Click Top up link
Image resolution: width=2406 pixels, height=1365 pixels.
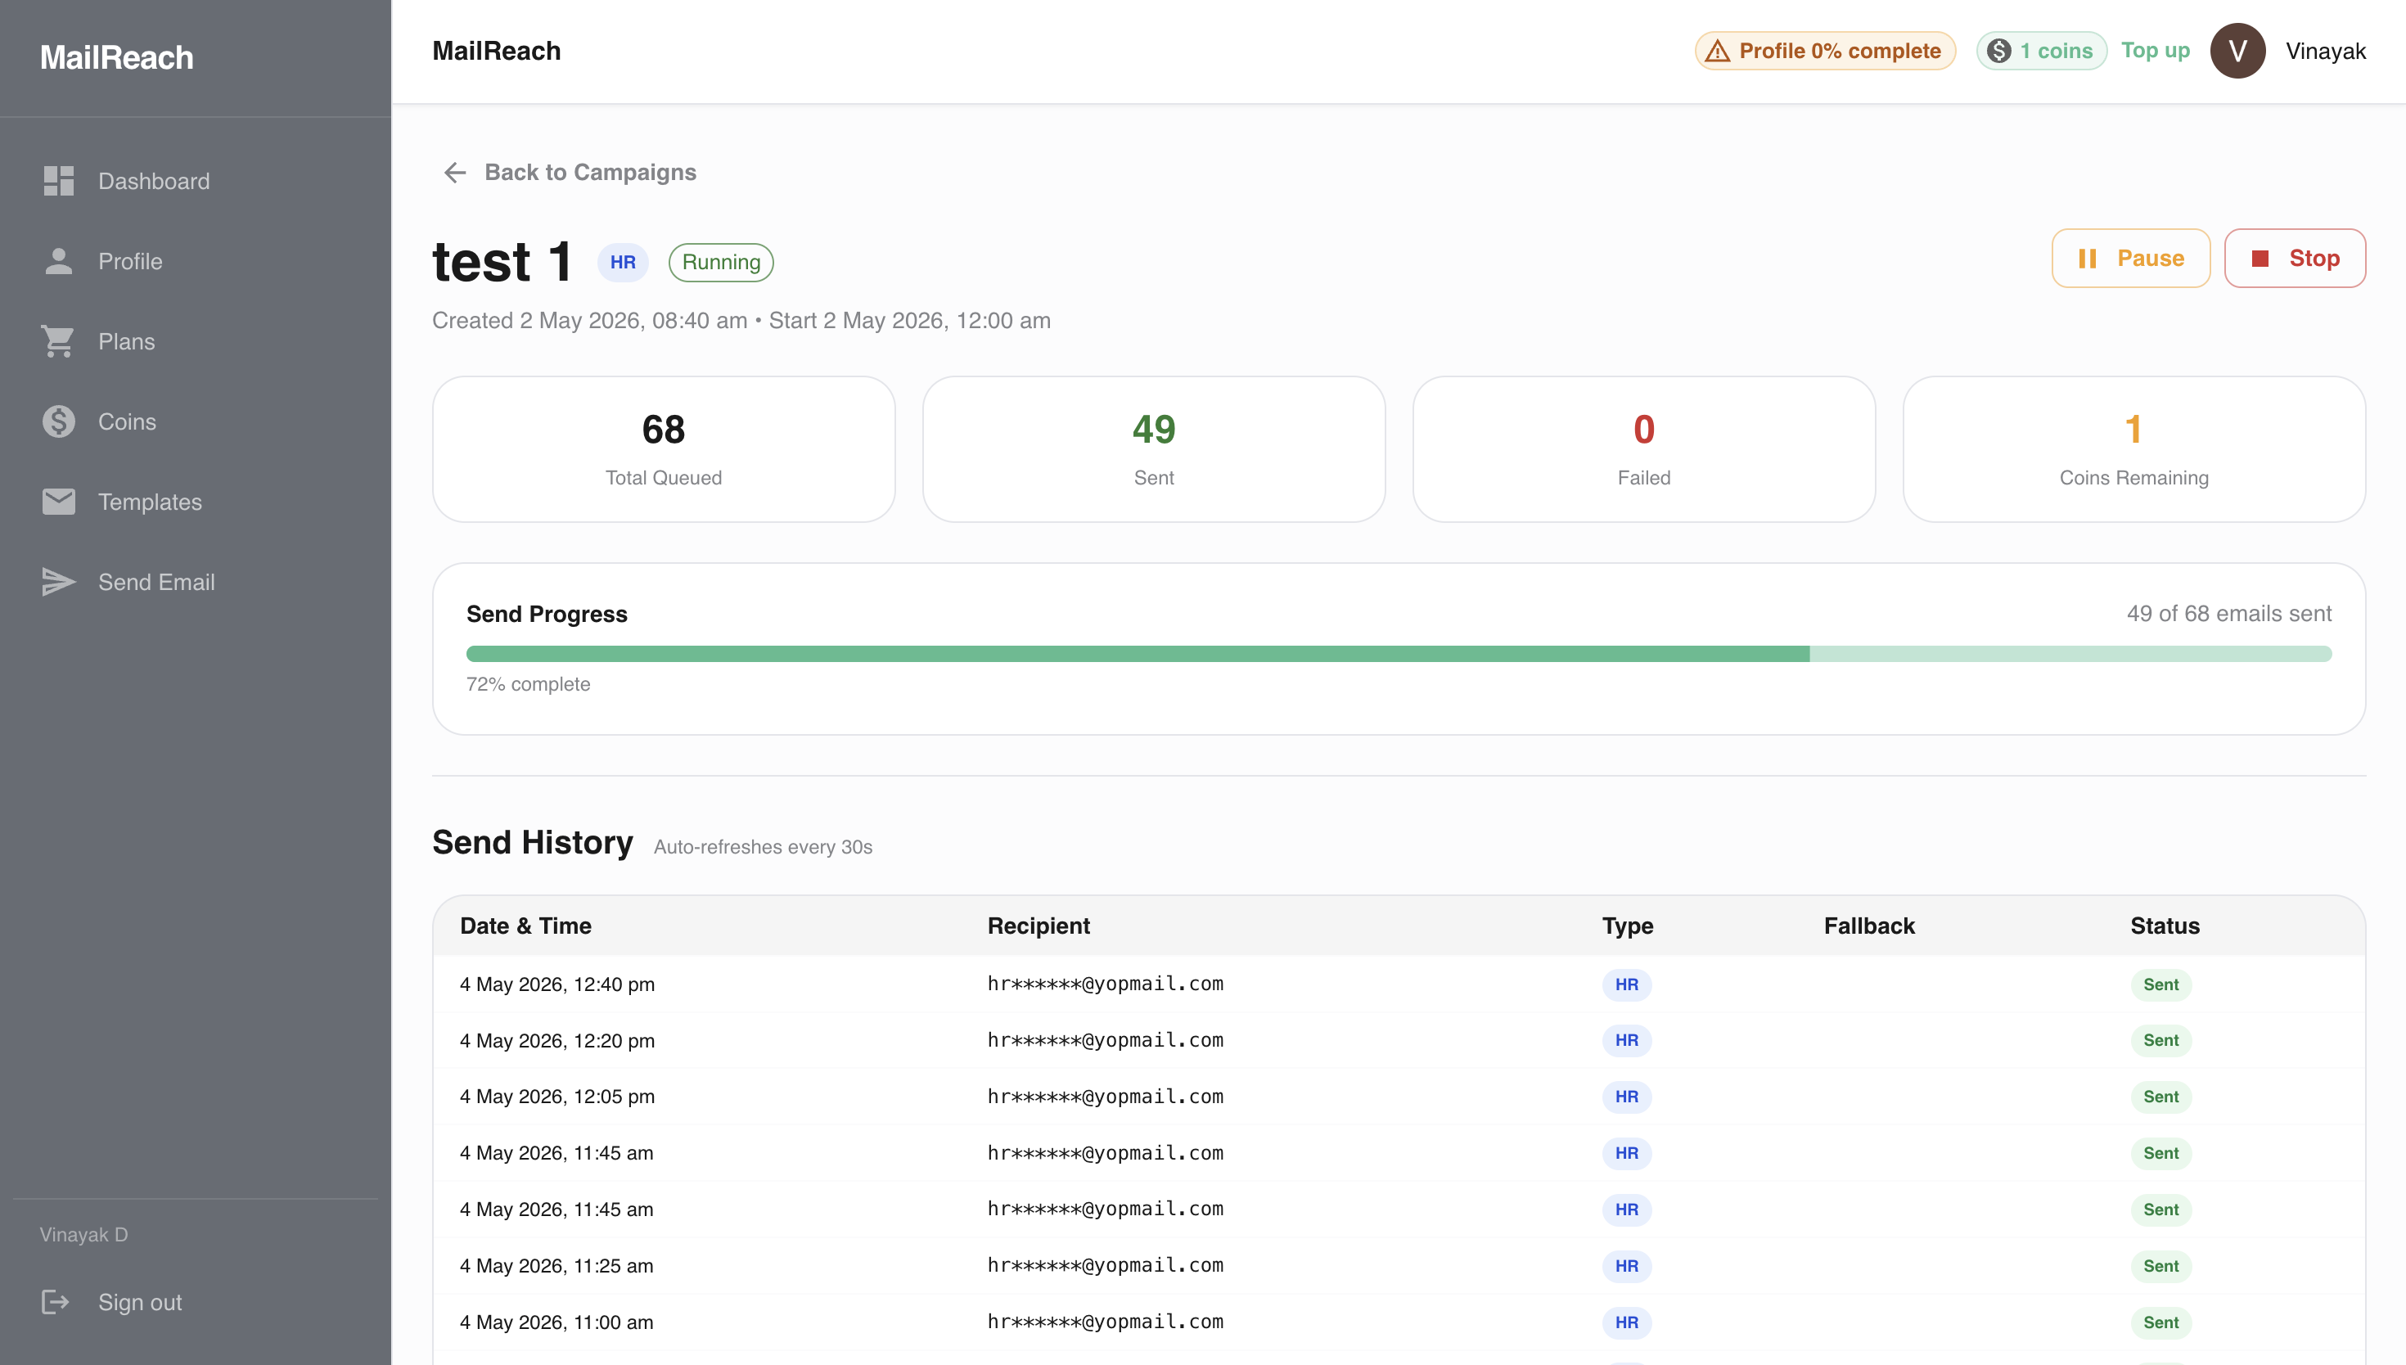[2155, 51]
